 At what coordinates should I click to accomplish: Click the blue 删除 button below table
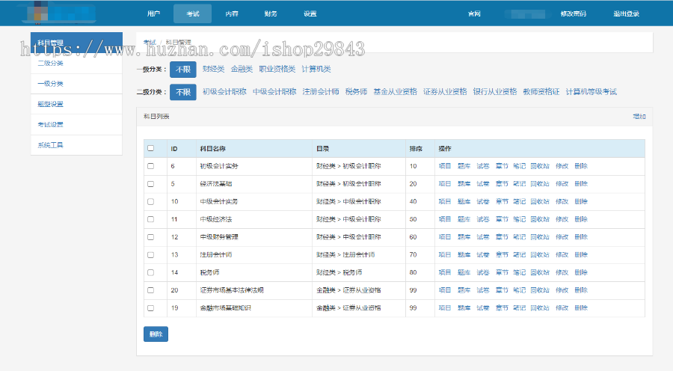pos(156,334)
